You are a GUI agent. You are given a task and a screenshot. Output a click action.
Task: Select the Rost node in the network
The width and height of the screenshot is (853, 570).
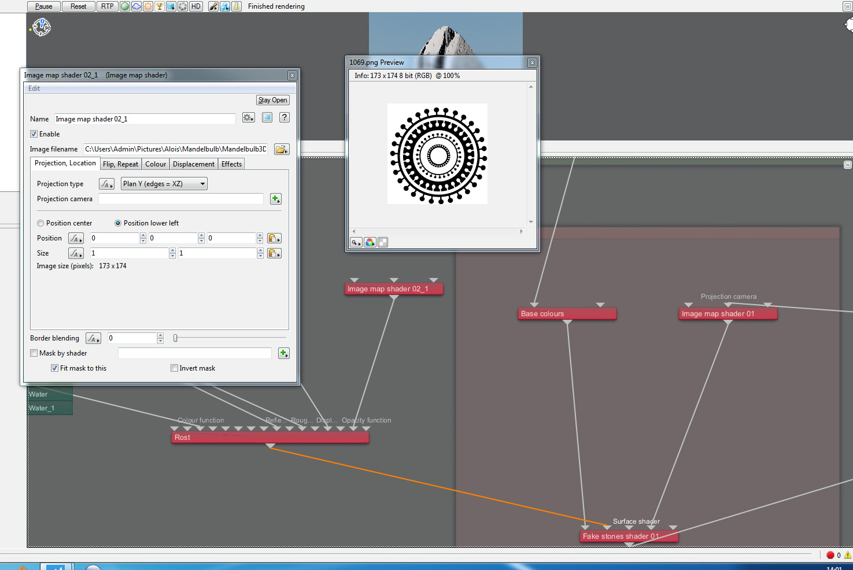click(270, 438)
